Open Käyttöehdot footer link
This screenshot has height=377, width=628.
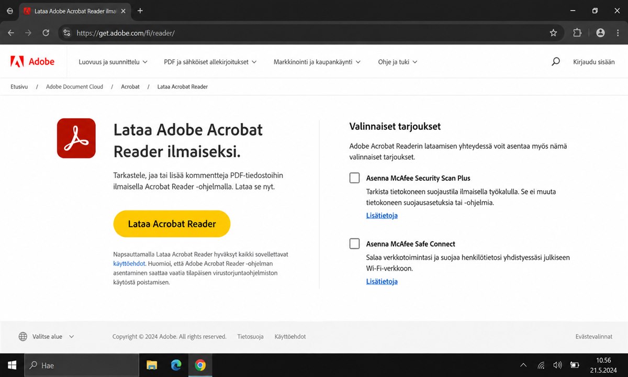(x=290, y=337)
